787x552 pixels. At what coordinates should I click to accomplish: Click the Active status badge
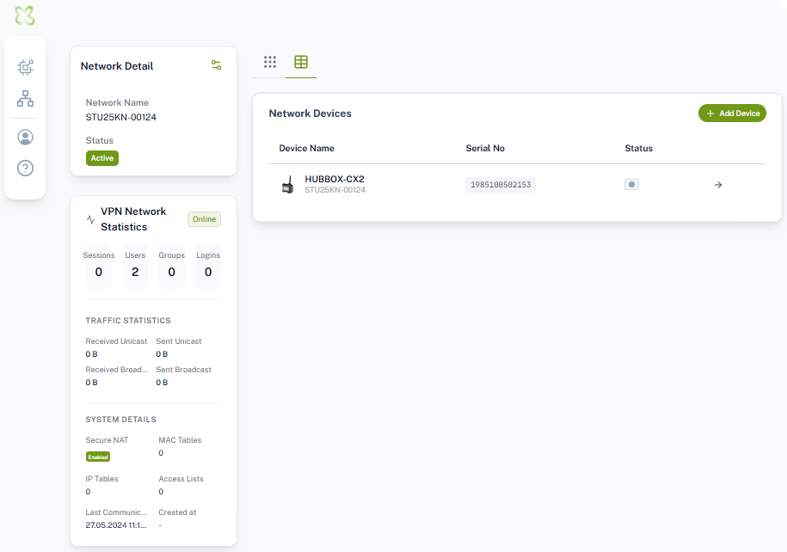(x=101, y=158)
